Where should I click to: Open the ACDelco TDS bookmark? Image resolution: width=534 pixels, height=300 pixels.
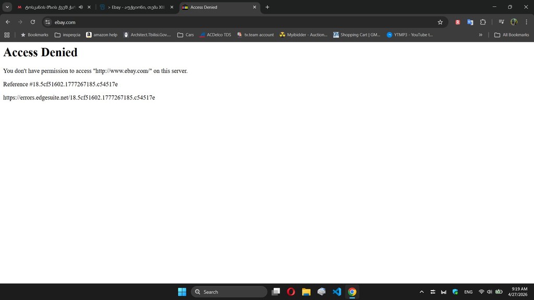point(215,35)
